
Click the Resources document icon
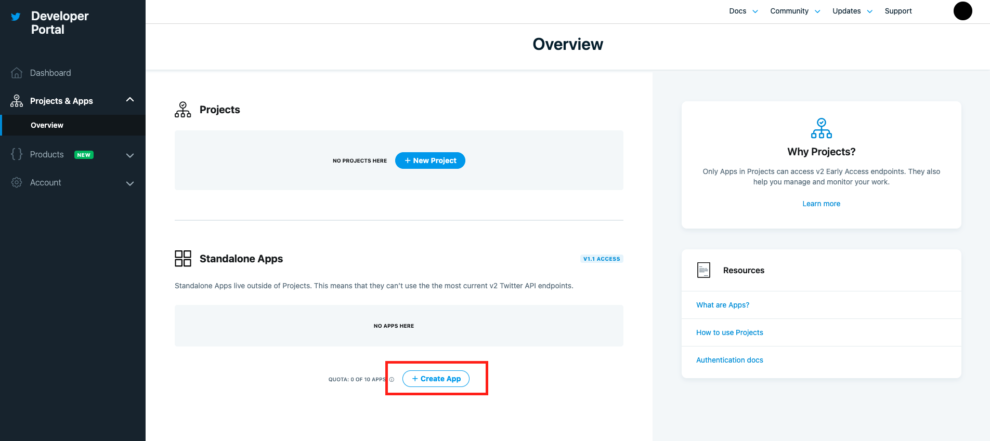(704, 270)
